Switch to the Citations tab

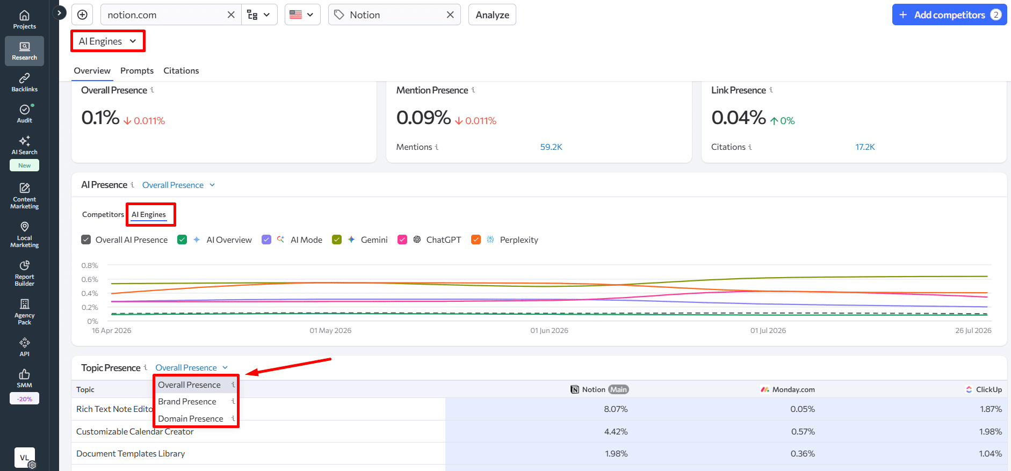point(181,70)
